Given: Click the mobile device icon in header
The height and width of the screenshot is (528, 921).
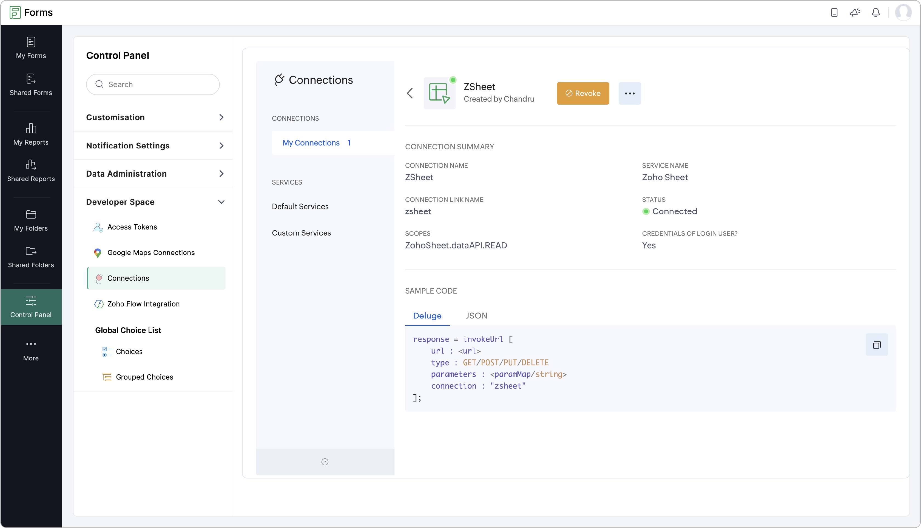Looking at the screenshot, I should click(x=834, y=13).
